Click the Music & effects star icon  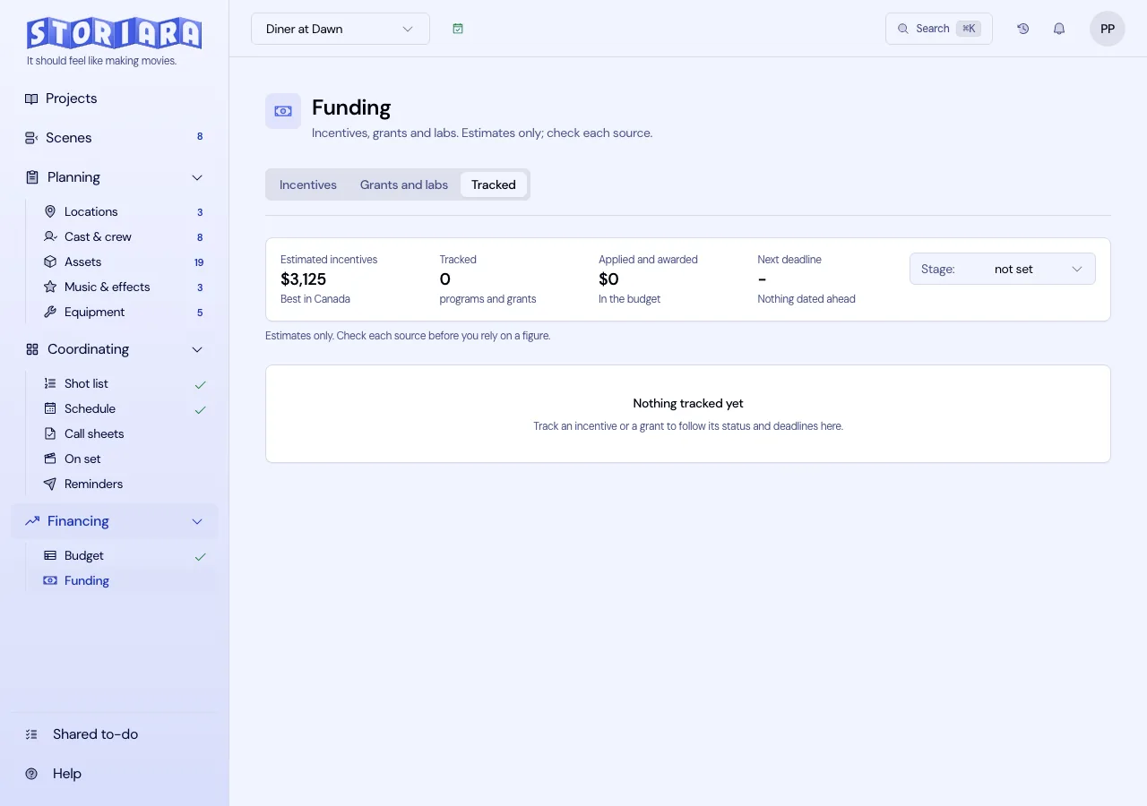[x=50, y=287]
